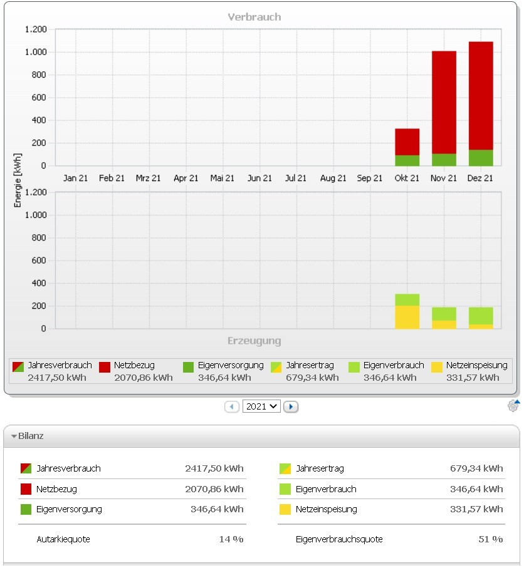524x568 pixels.
Task: Open the 2021 year dropdown
Action: coord(261,407)
